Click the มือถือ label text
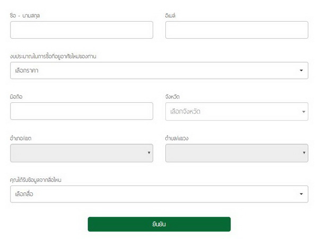This screenshot has height=239, width=318. [x=16, y=97]
